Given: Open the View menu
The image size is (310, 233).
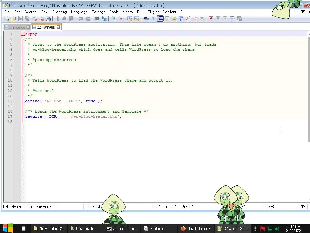Looking at the screenshot, I should click(x=44, y=12).
